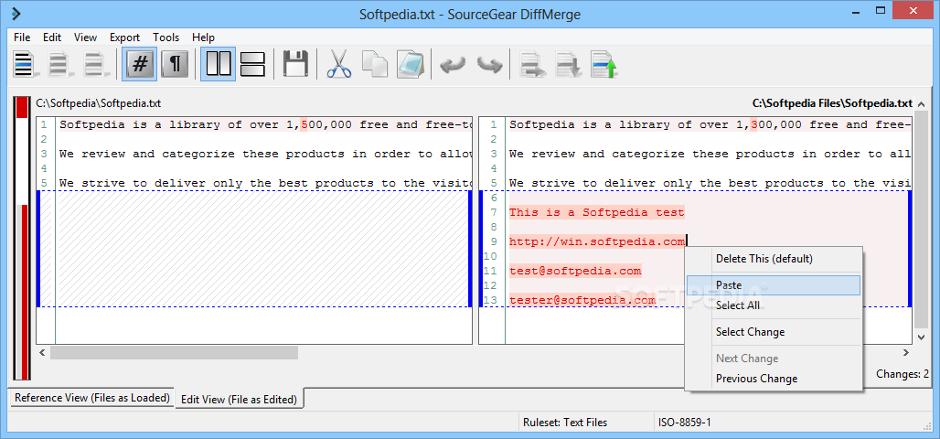Click the Save floppy disk icon
Screen dimensions: 940x439
click(295, 64)
